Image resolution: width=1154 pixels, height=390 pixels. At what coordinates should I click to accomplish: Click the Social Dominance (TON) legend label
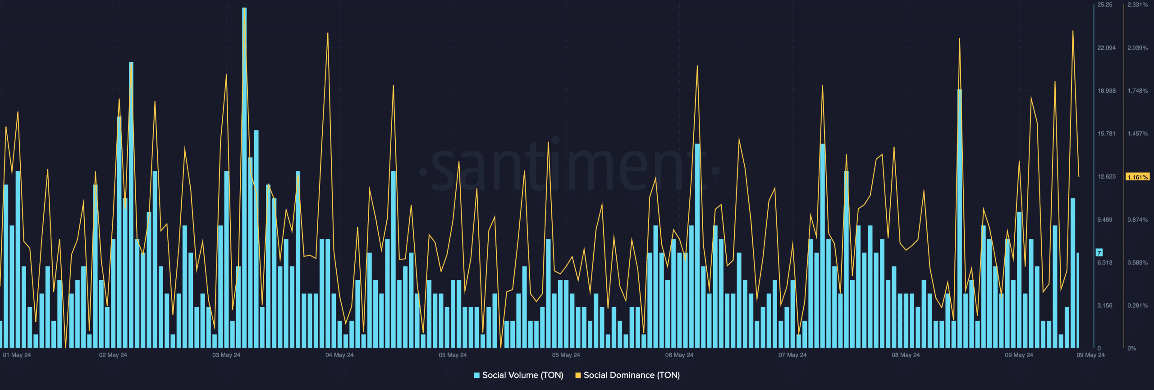coord(632,375)
